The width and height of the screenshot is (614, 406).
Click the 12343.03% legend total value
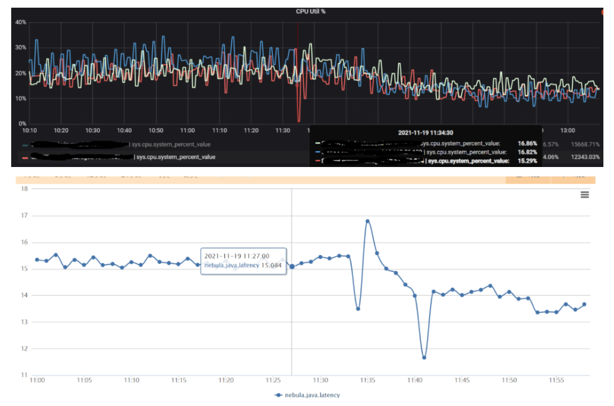tap(585, 157)
